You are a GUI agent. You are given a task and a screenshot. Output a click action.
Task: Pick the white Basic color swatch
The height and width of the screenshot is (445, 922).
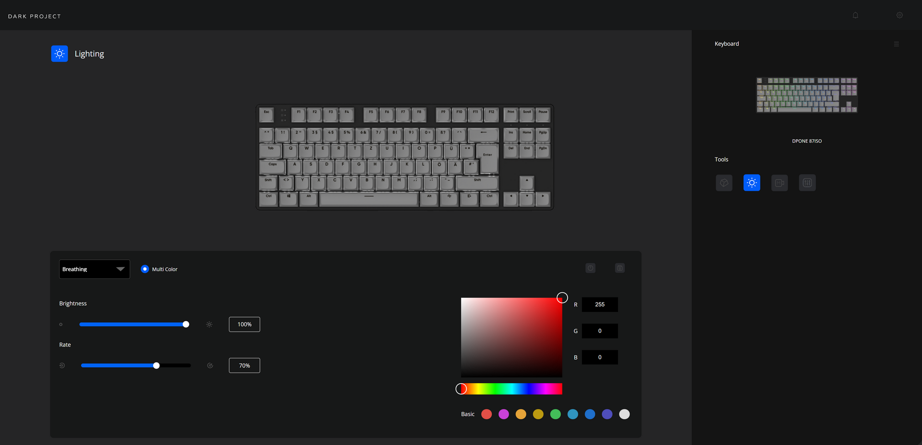pos(624,414)
